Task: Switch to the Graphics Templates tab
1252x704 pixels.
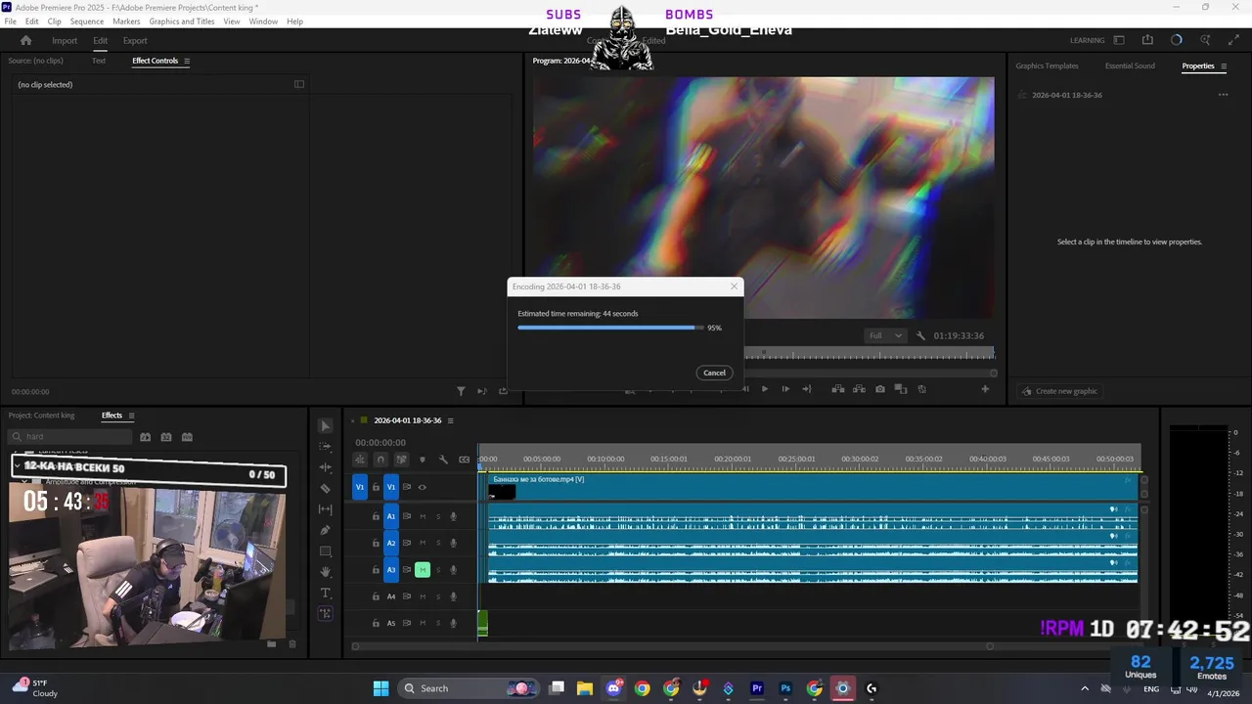Action: (x=1047, y=66)
